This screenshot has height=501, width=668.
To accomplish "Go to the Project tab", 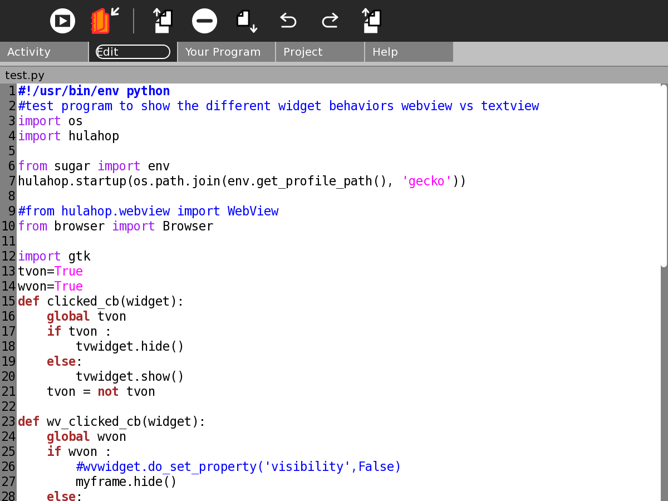I will 320,52.
